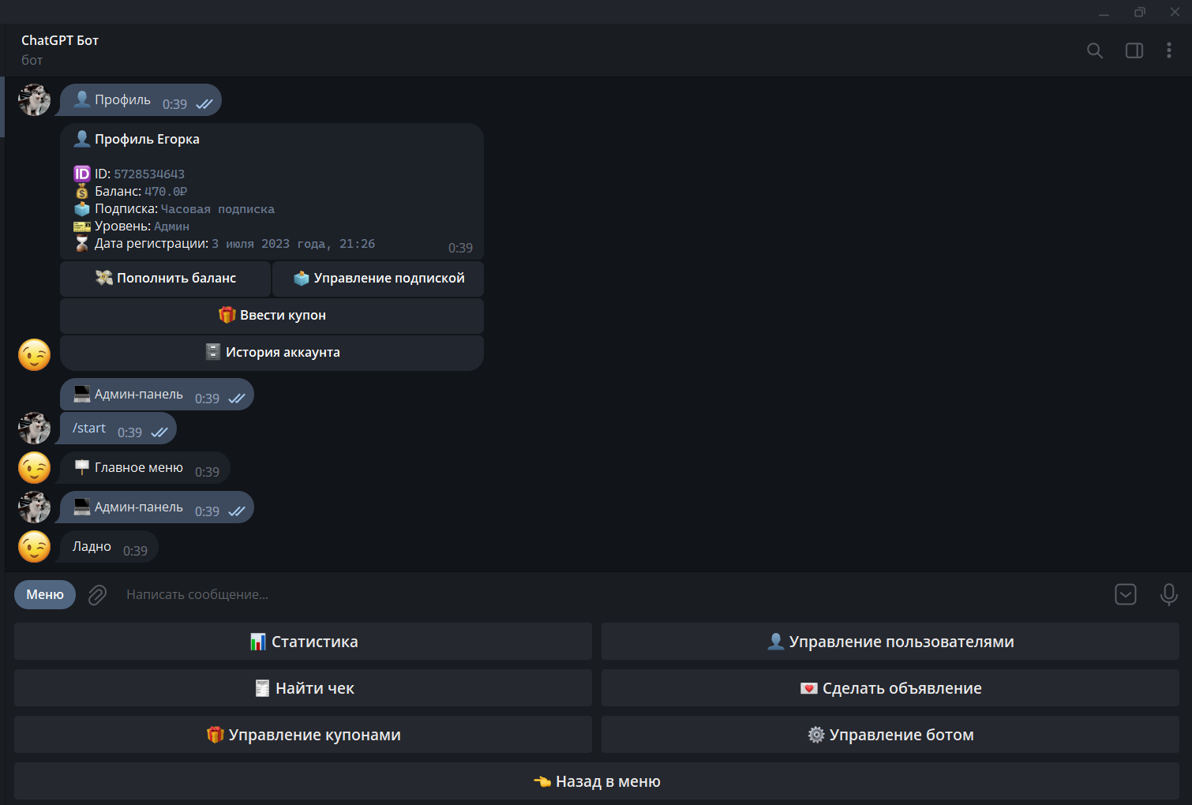This screenshot has width=1192, height=805.
Task: Open Управление ботом keyboard button
Action: pos(890,735)
